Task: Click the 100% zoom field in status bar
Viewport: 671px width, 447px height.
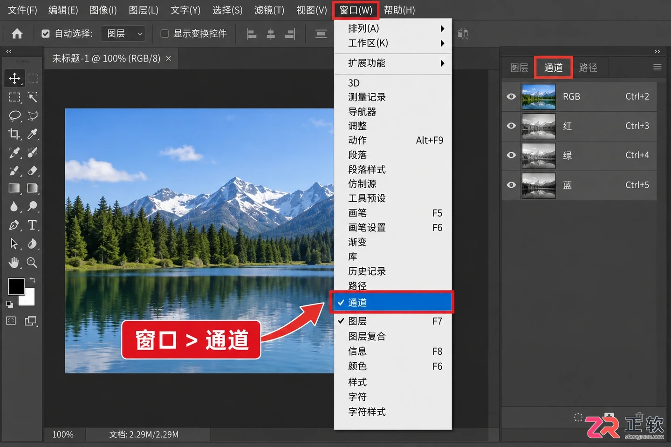Action: click(x=63, y=434)
